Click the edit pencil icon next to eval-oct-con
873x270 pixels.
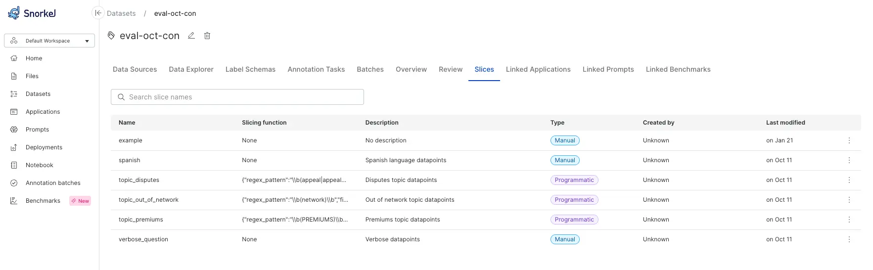tap(191, 36)
